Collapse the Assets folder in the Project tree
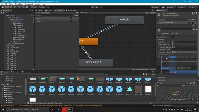 tap(1, 85)
